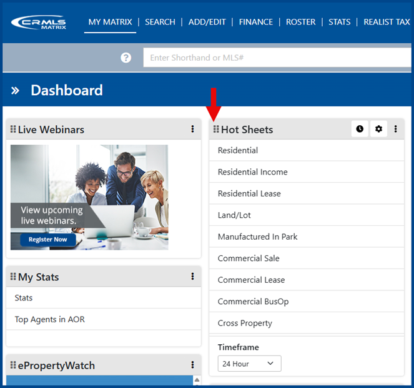Click the Timeframe label

[x=239, y=347]
